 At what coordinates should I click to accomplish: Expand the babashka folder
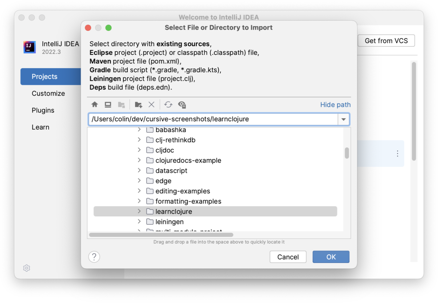[x=139, y=130]
